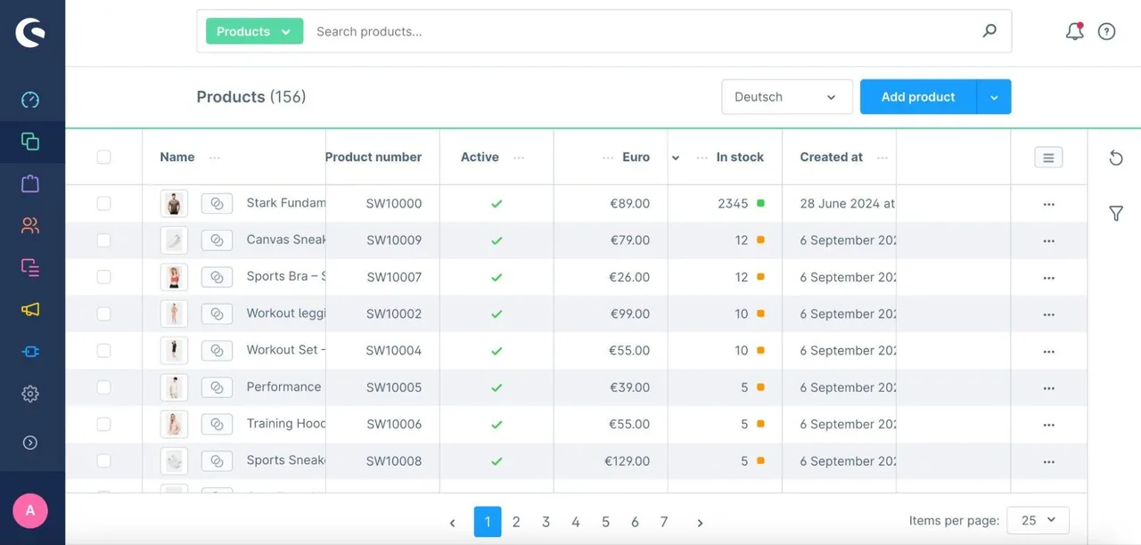Open the Orders clipboard icon in sidebar
The width and height of the screenshot is (1141, 545).
(30, 183)
